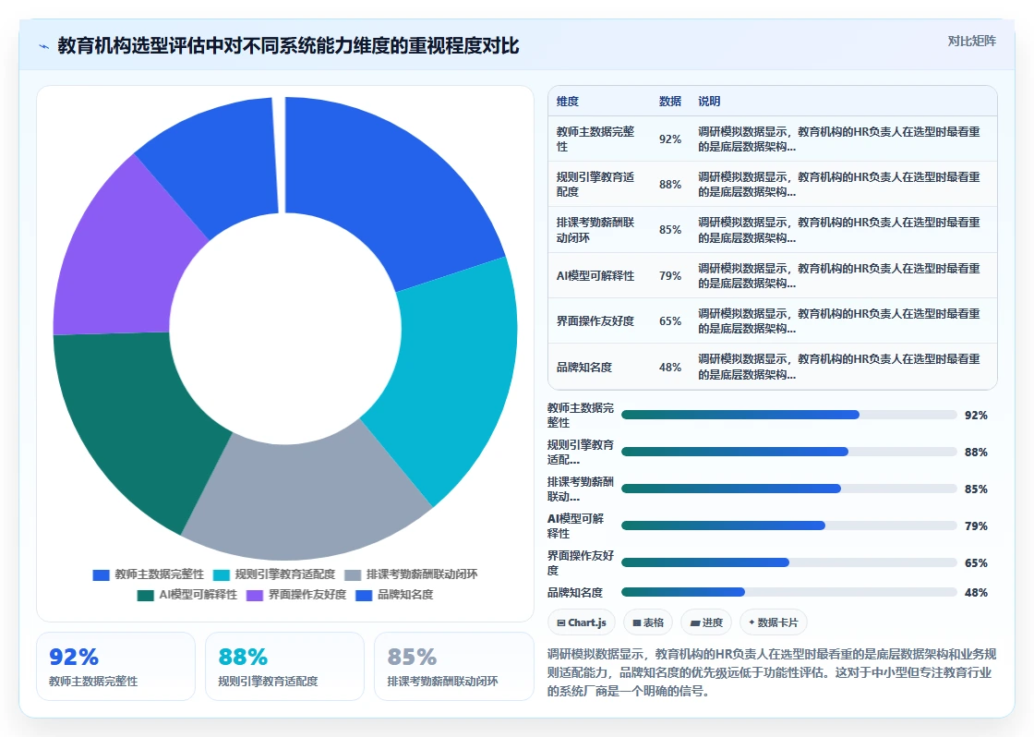Click the 92% value in the table

coord(670,139)
